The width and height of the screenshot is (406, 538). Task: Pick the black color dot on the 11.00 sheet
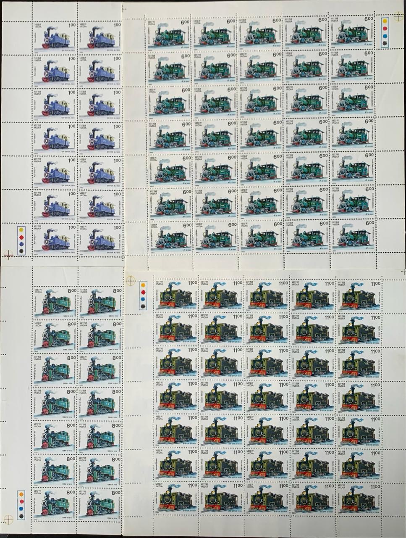pos(143,306)
